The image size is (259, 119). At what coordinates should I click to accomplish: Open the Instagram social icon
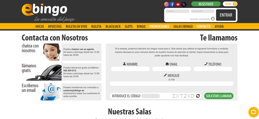pos(167,5)
